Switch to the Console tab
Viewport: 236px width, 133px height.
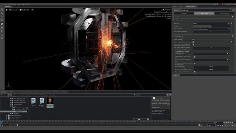tap(64, 92)
